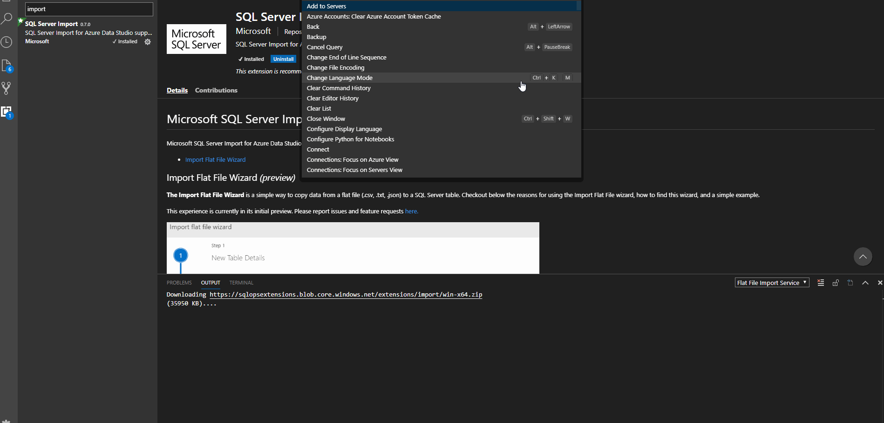Open the sidebar view showing 6 items
The height and width of the screenshot is (423, 884).
click(x=7, y=65)
